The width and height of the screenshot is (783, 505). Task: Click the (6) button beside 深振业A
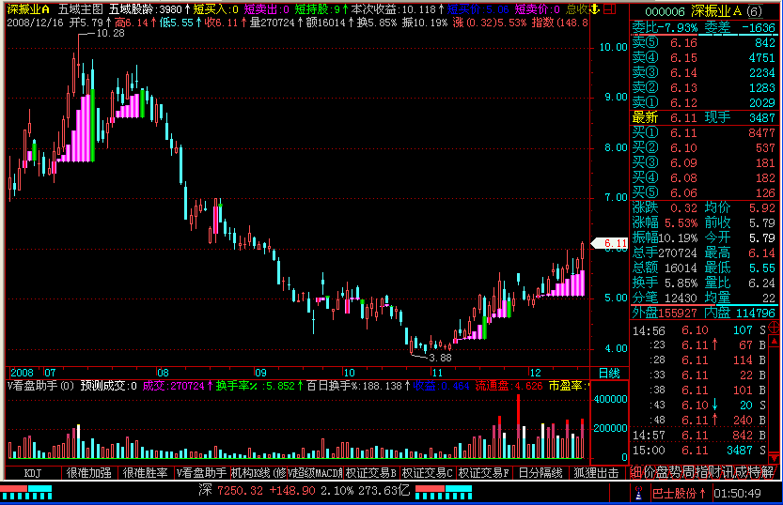click(x=755, y=11)
